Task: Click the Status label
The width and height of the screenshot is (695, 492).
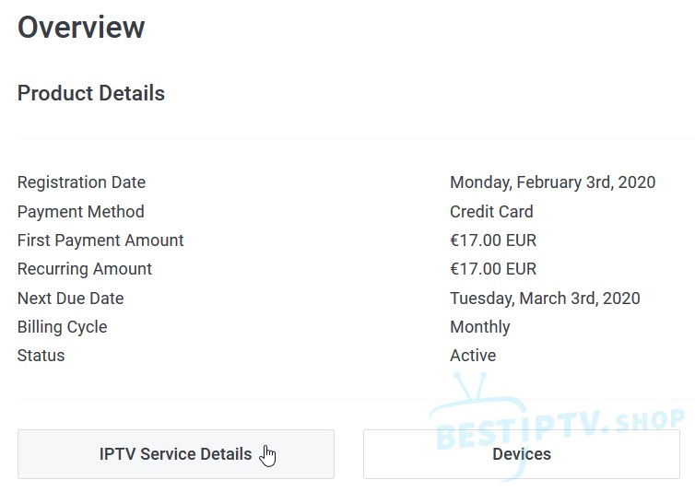Action: tap(41, 356)
